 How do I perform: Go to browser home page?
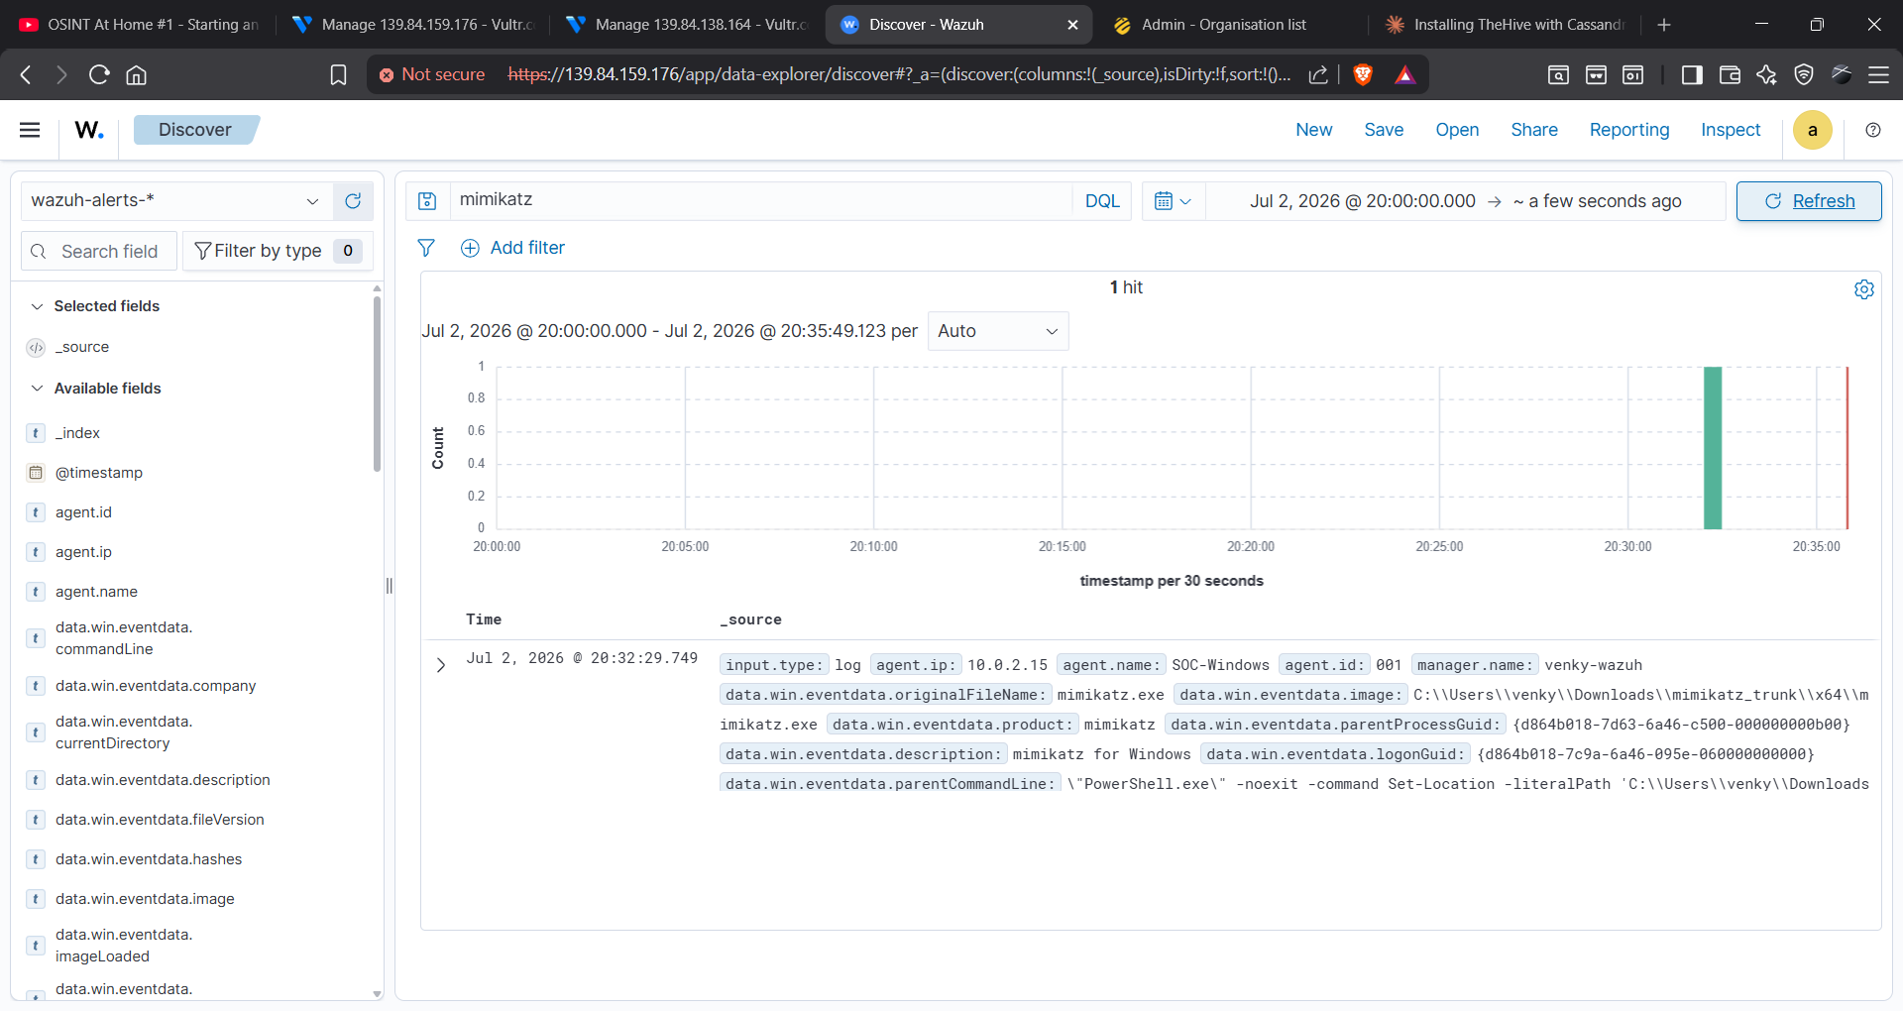[137, 74]
